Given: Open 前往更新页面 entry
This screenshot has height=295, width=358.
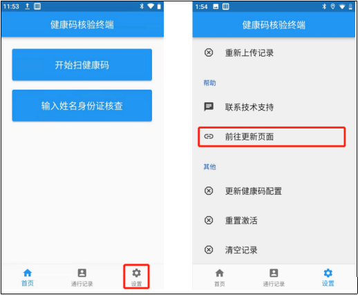Looking at the screenshot, I should click(x=272, y=137).
